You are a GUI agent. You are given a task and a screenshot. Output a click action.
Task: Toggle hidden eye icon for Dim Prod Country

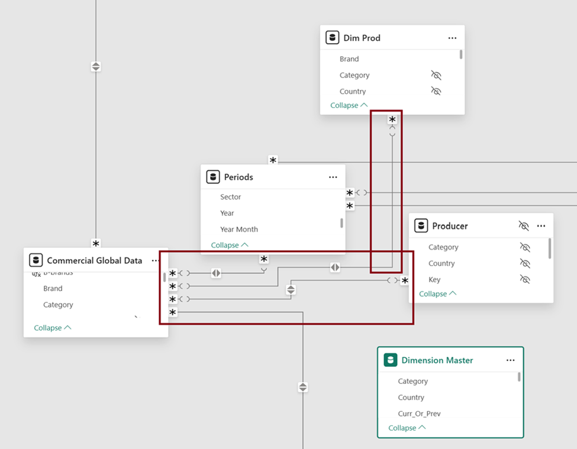click(436, 91)
